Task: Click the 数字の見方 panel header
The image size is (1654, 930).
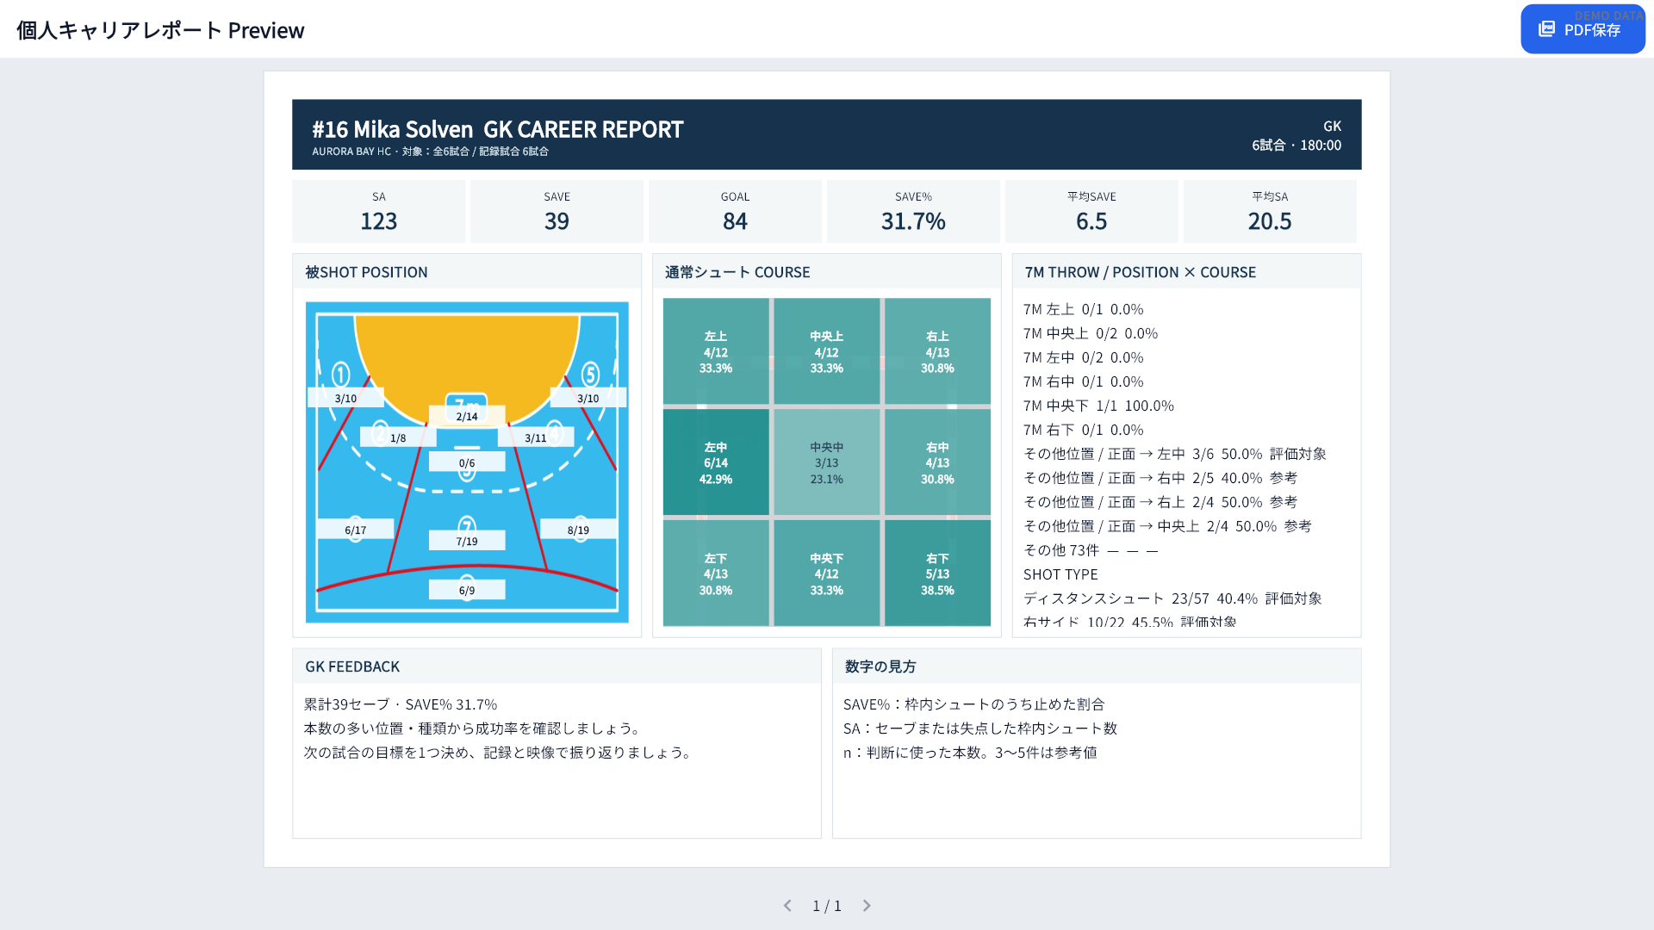Action: (1097, 666)
